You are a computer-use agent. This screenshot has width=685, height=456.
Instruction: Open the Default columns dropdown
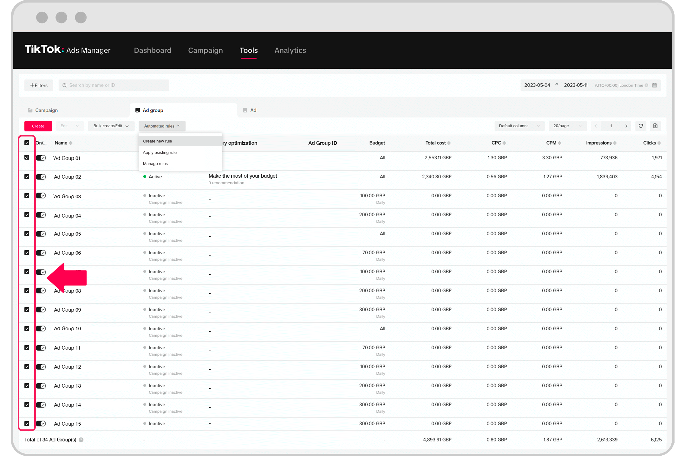519,126
